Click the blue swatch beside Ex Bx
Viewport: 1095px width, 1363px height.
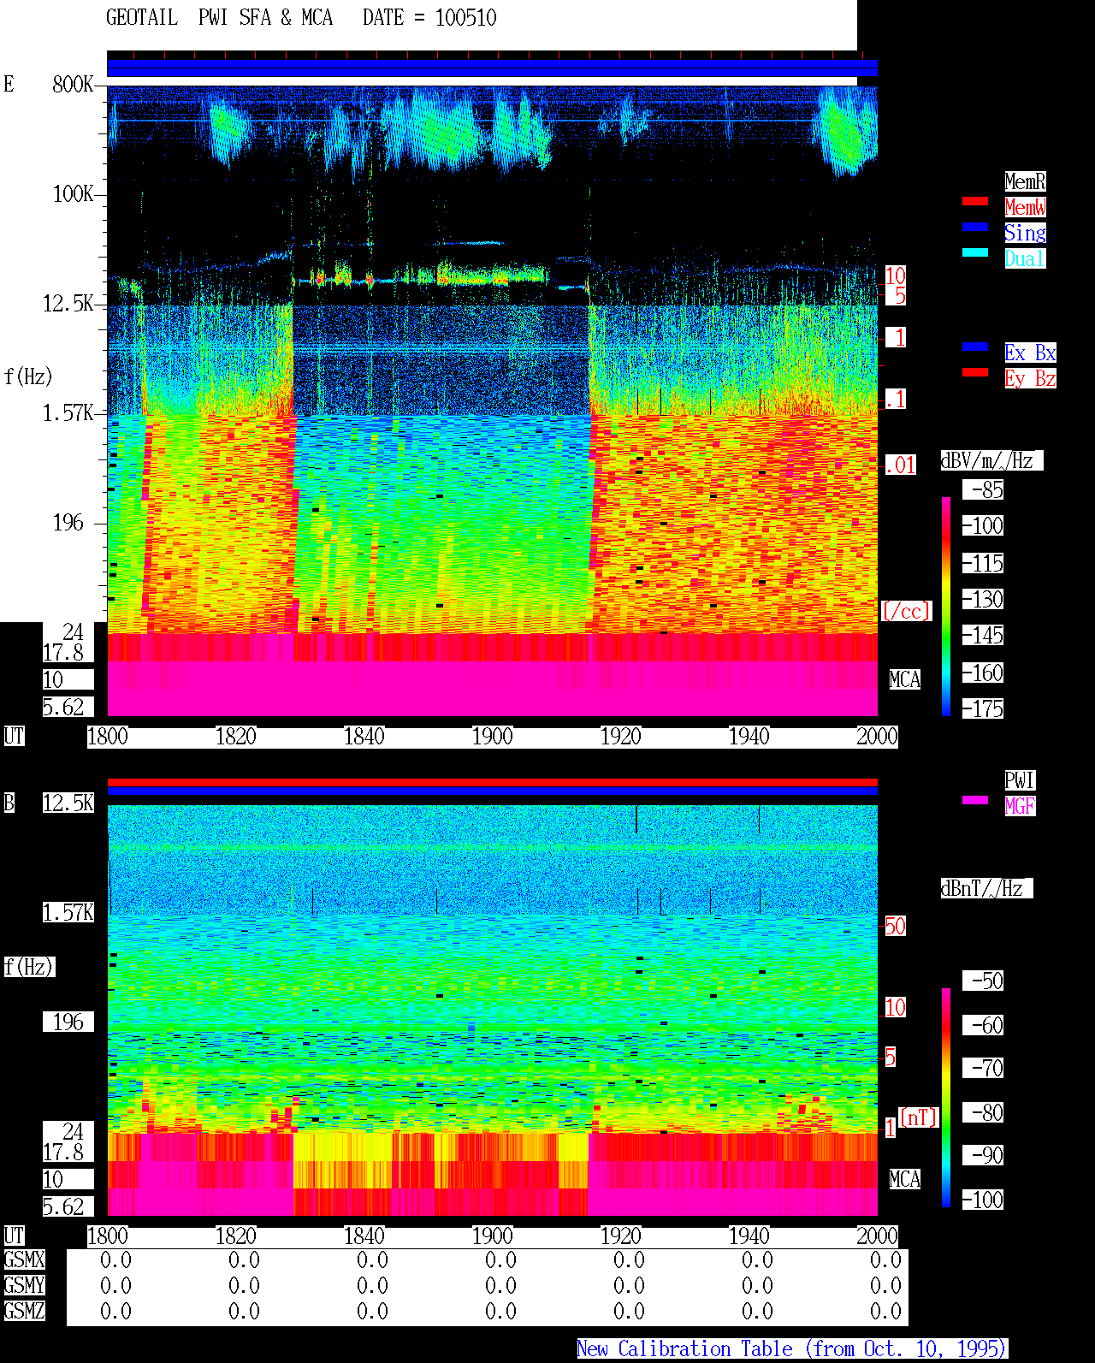[975, 347]
